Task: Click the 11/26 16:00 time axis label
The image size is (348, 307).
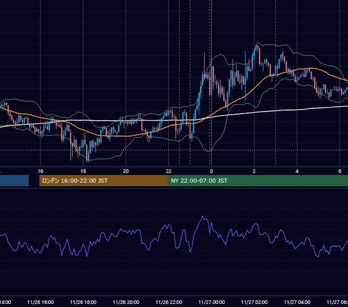Action: tap(40, 302)
